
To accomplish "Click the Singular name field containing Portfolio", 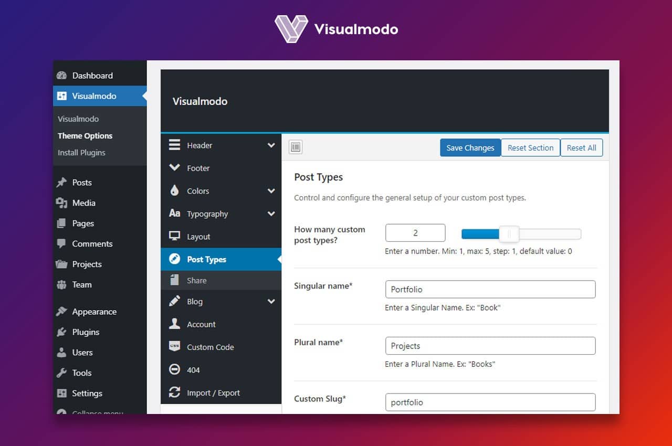I will coord(490,289).
